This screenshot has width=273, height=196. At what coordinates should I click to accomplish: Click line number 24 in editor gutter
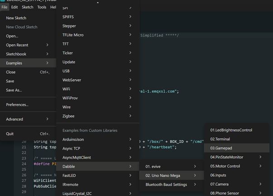pyautogui.click(x=24, y=163)
